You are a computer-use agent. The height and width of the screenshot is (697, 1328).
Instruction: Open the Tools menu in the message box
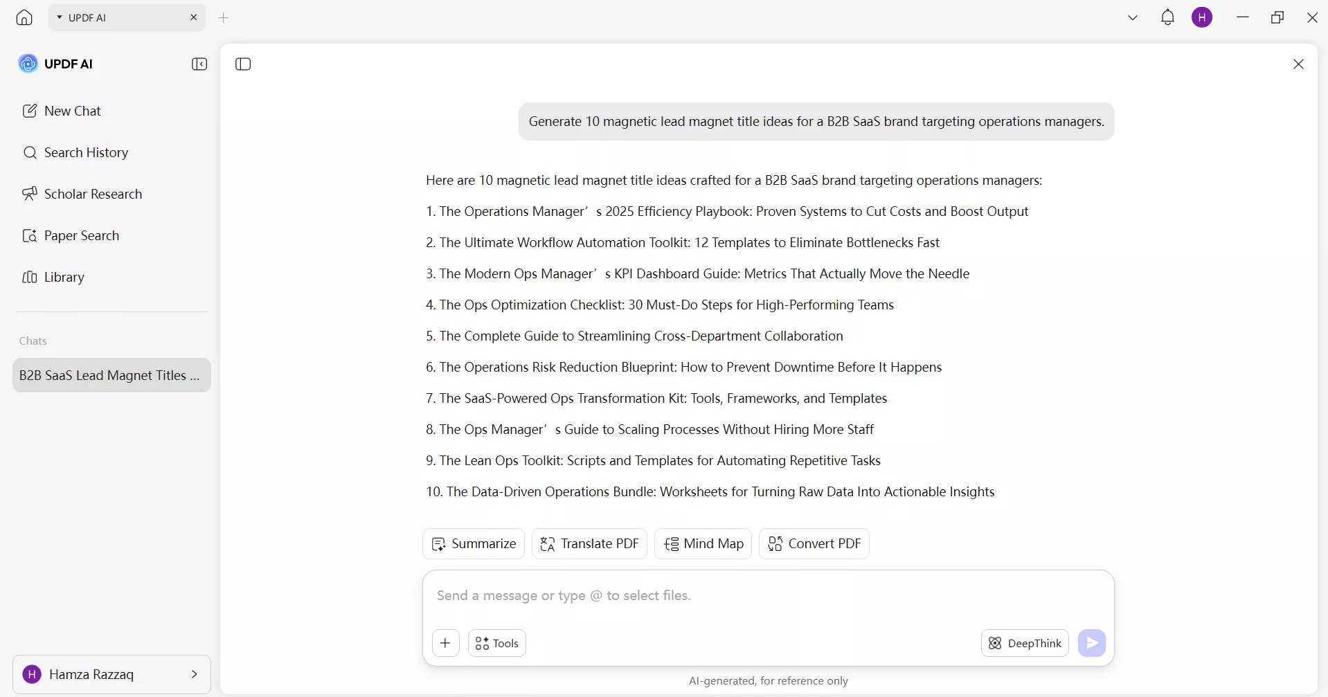[x=497, y=643]
